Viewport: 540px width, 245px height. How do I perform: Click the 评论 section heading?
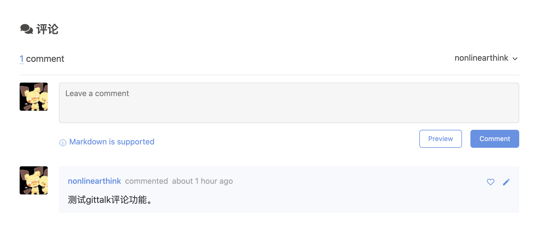click(x=47, y=29)
